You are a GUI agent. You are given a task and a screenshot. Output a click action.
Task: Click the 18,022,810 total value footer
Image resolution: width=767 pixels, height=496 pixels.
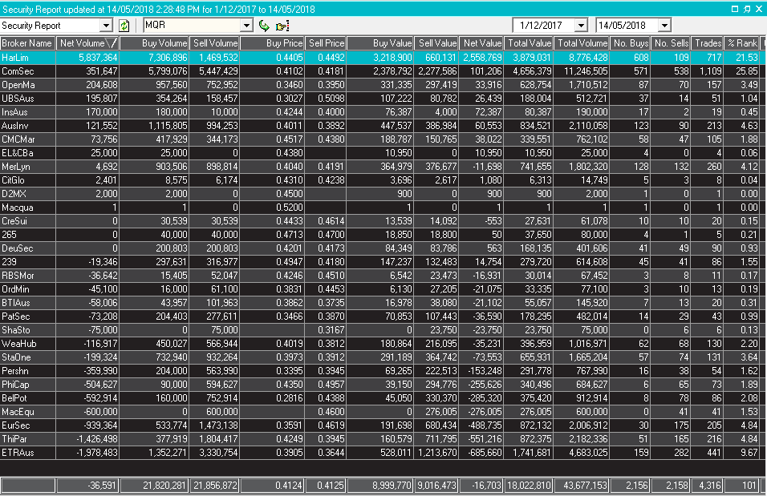pyautogui.click(x=529, y=486)
